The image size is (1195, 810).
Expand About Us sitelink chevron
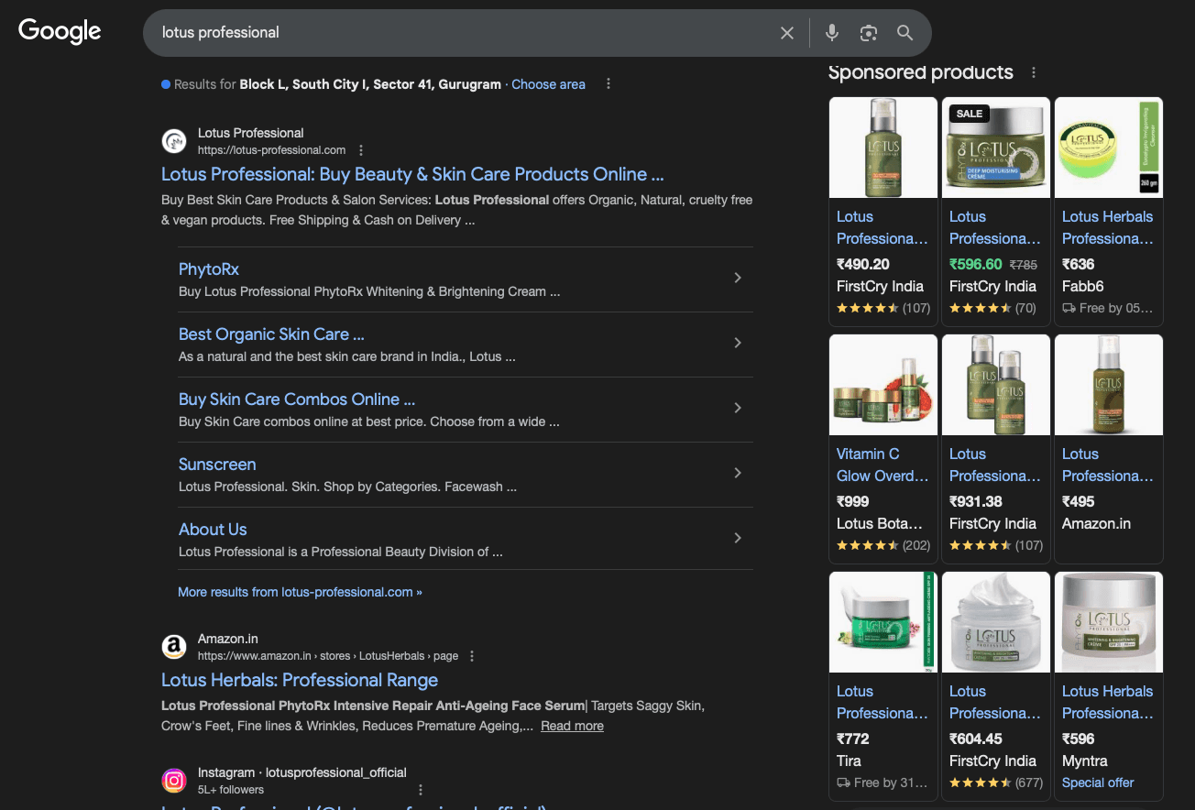point(738,538)
